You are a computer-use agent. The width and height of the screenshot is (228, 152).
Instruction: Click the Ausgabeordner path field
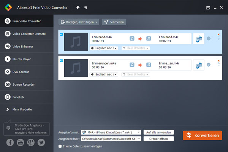coord(108,139)
